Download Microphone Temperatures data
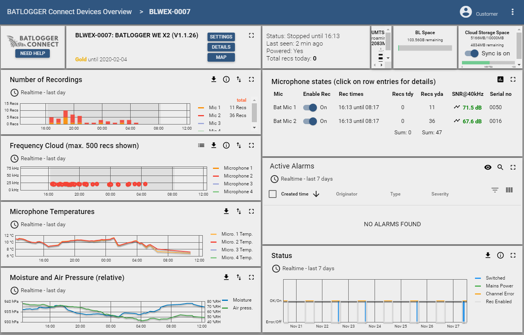Screen dimensions: 524x335 226,211
